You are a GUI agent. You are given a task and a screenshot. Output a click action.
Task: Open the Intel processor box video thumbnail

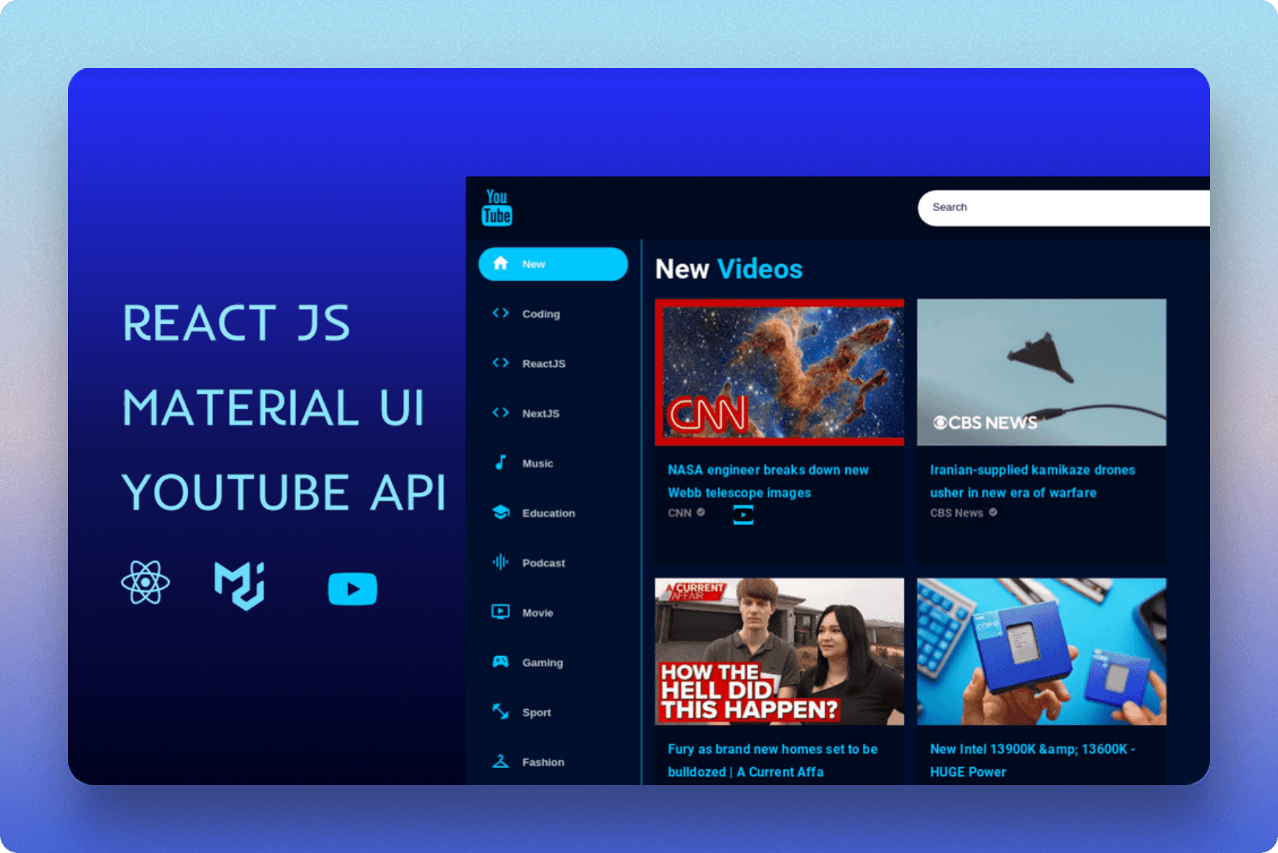click(x=1041, y=652)
